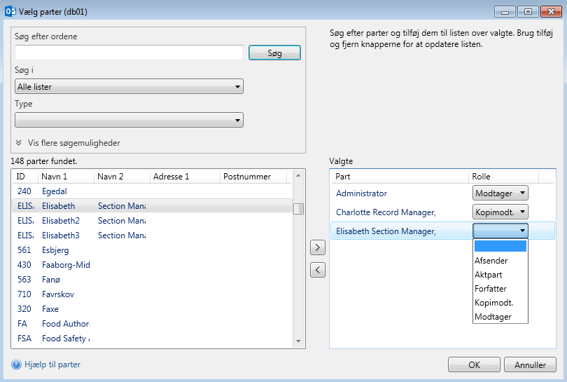Click the add-to-selected right arrow button
Screen dimensions: 567x382
pyautogui.click(x=317, y=247)
